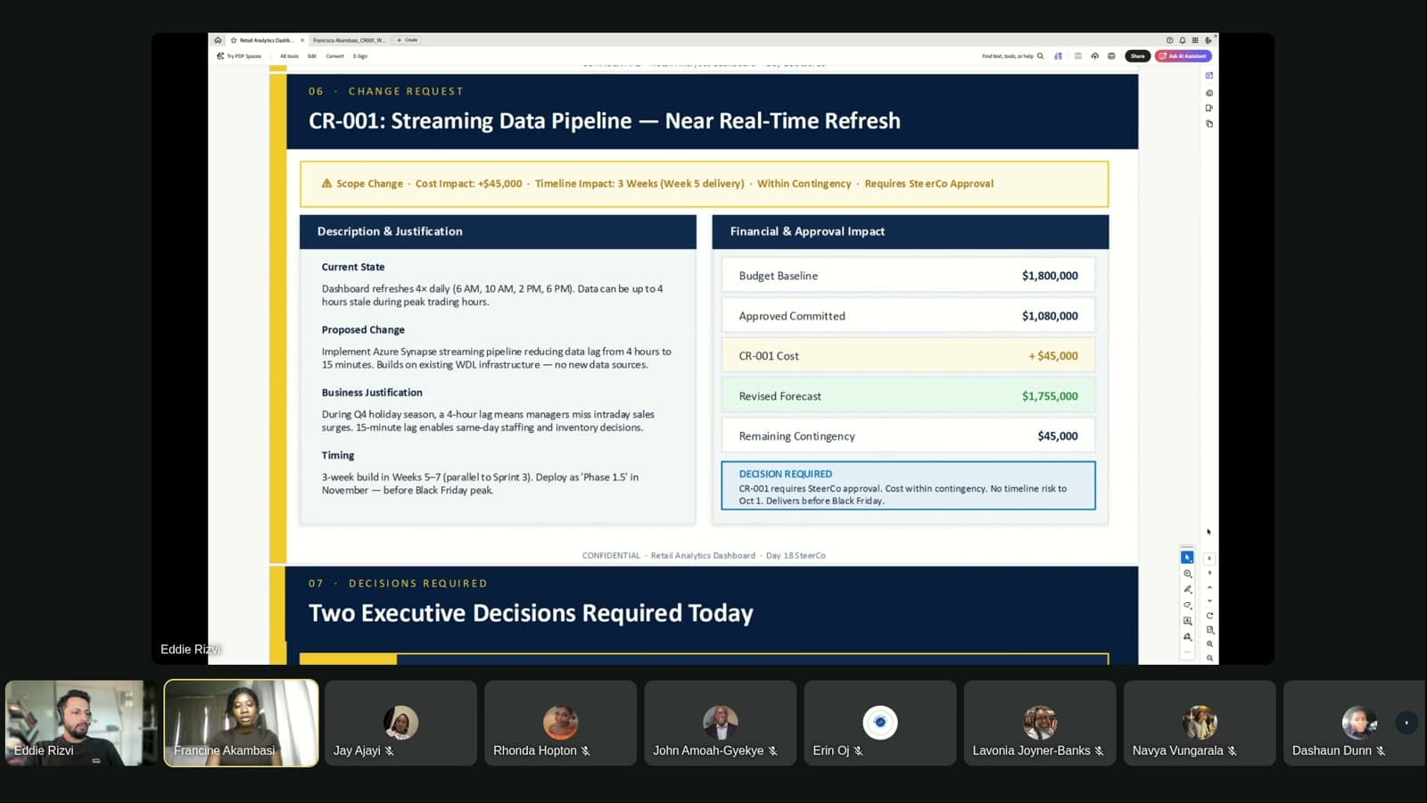
Task: Open the page display options icon
Action: tap(1209, 630)
